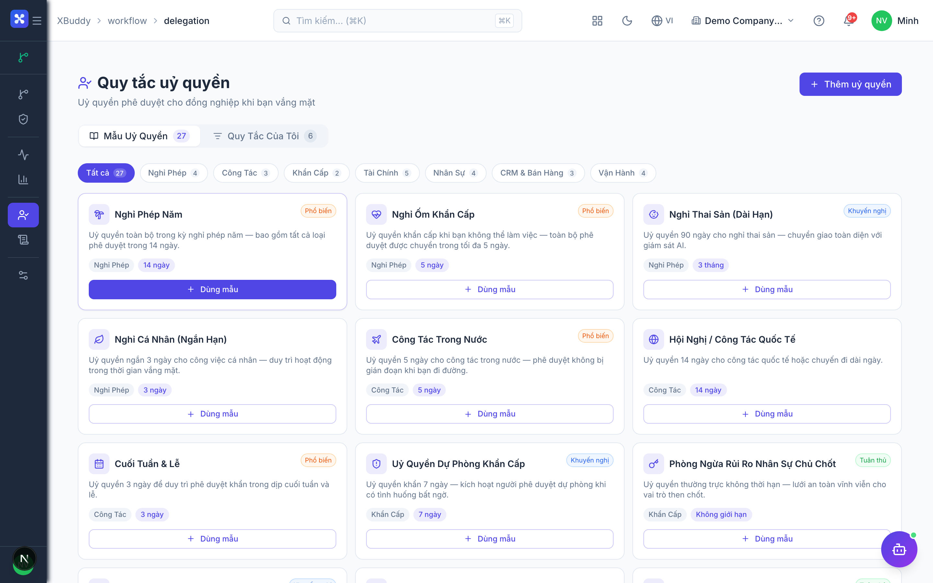Filter by CRM & Bán Hàng category
Screen dimensions: 933x583
tap(538, 173)
